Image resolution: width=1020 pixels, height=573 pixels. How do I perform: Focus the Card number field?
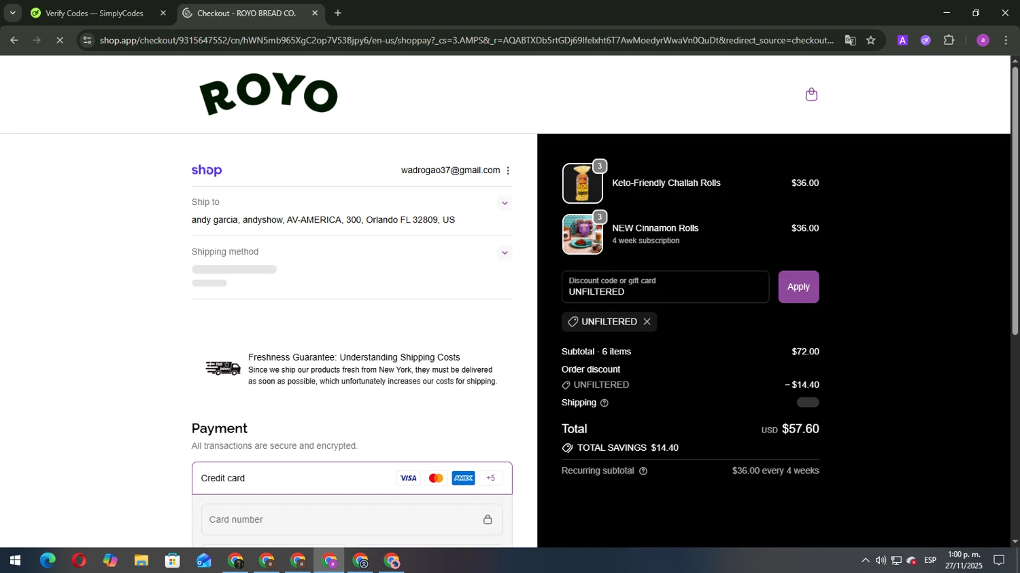pyautogui.click(x=352, y=519)
